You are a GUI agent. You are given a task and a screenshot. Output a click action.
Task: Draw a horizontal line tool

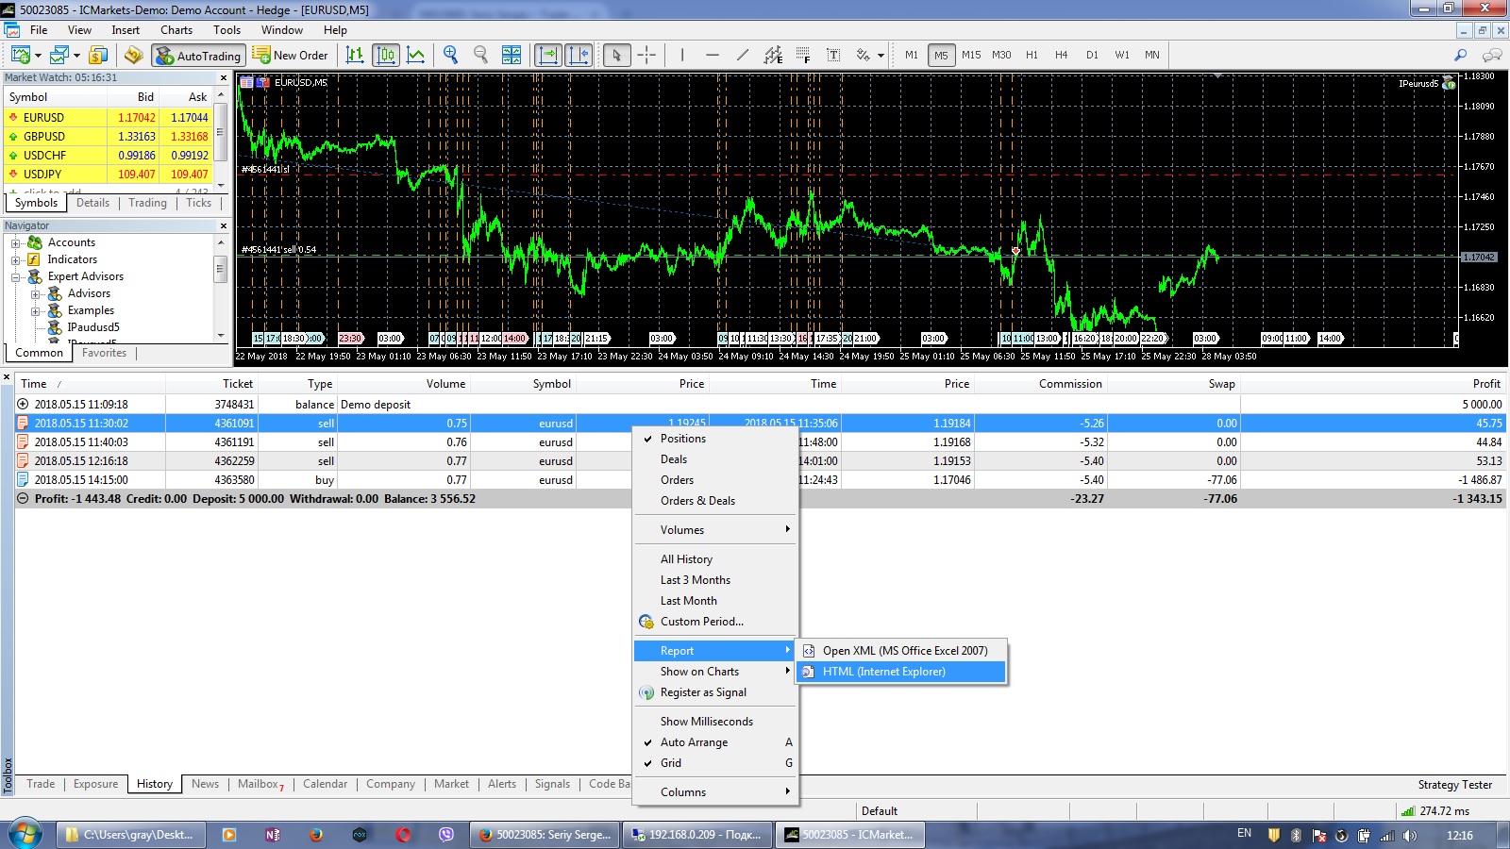pyautogui.click(x=713, y=55)
